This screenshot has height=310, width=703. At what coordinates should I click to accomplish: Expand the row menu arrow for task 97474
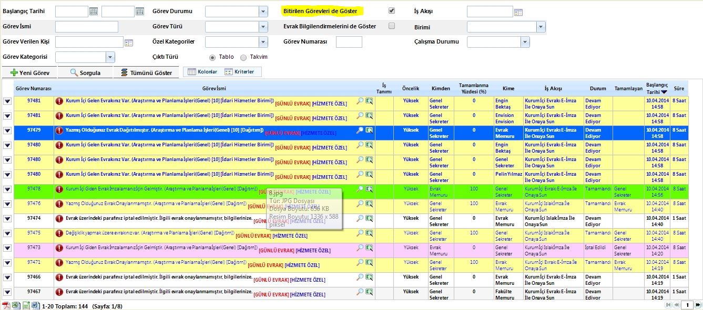[x=7, y=219]
